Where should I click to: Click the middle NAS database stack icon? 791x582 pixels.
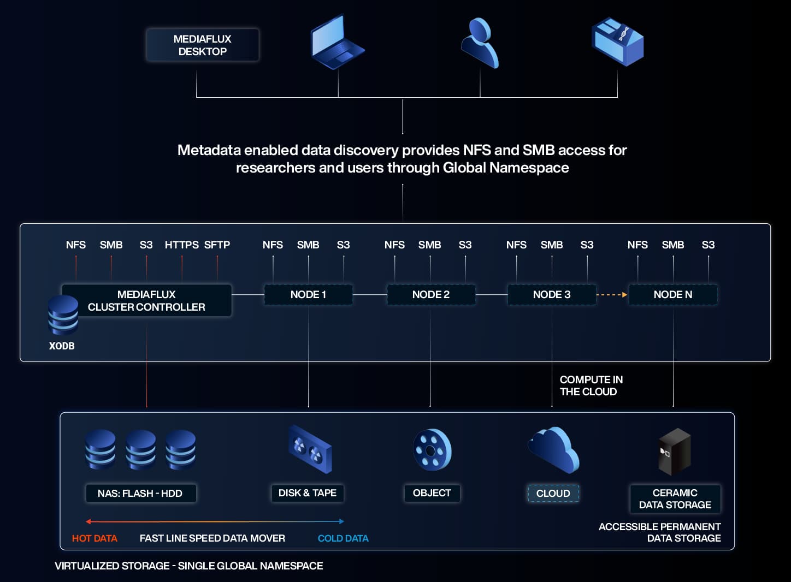pos(140,450)
